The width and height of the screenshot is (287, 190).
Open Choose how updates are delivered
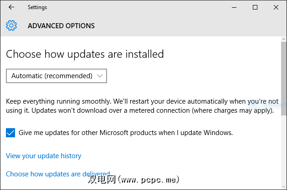pos(58,174)
